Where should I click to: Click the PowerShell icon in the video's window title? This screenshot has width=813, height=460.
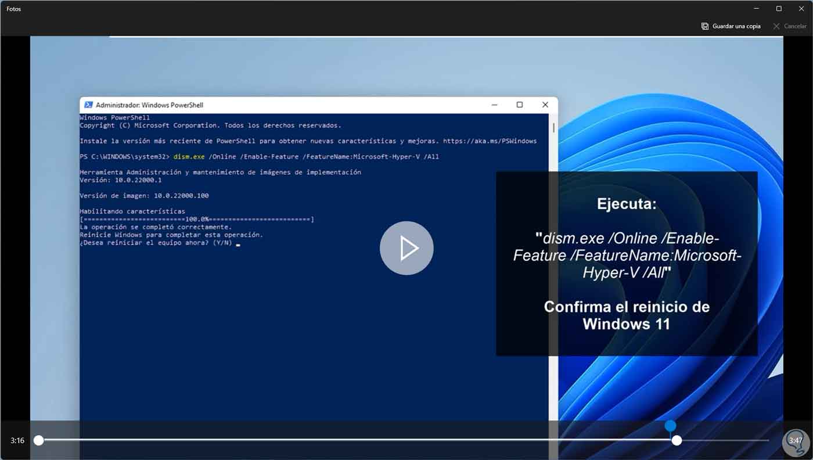pyautogui.click(x=88, y=105)
